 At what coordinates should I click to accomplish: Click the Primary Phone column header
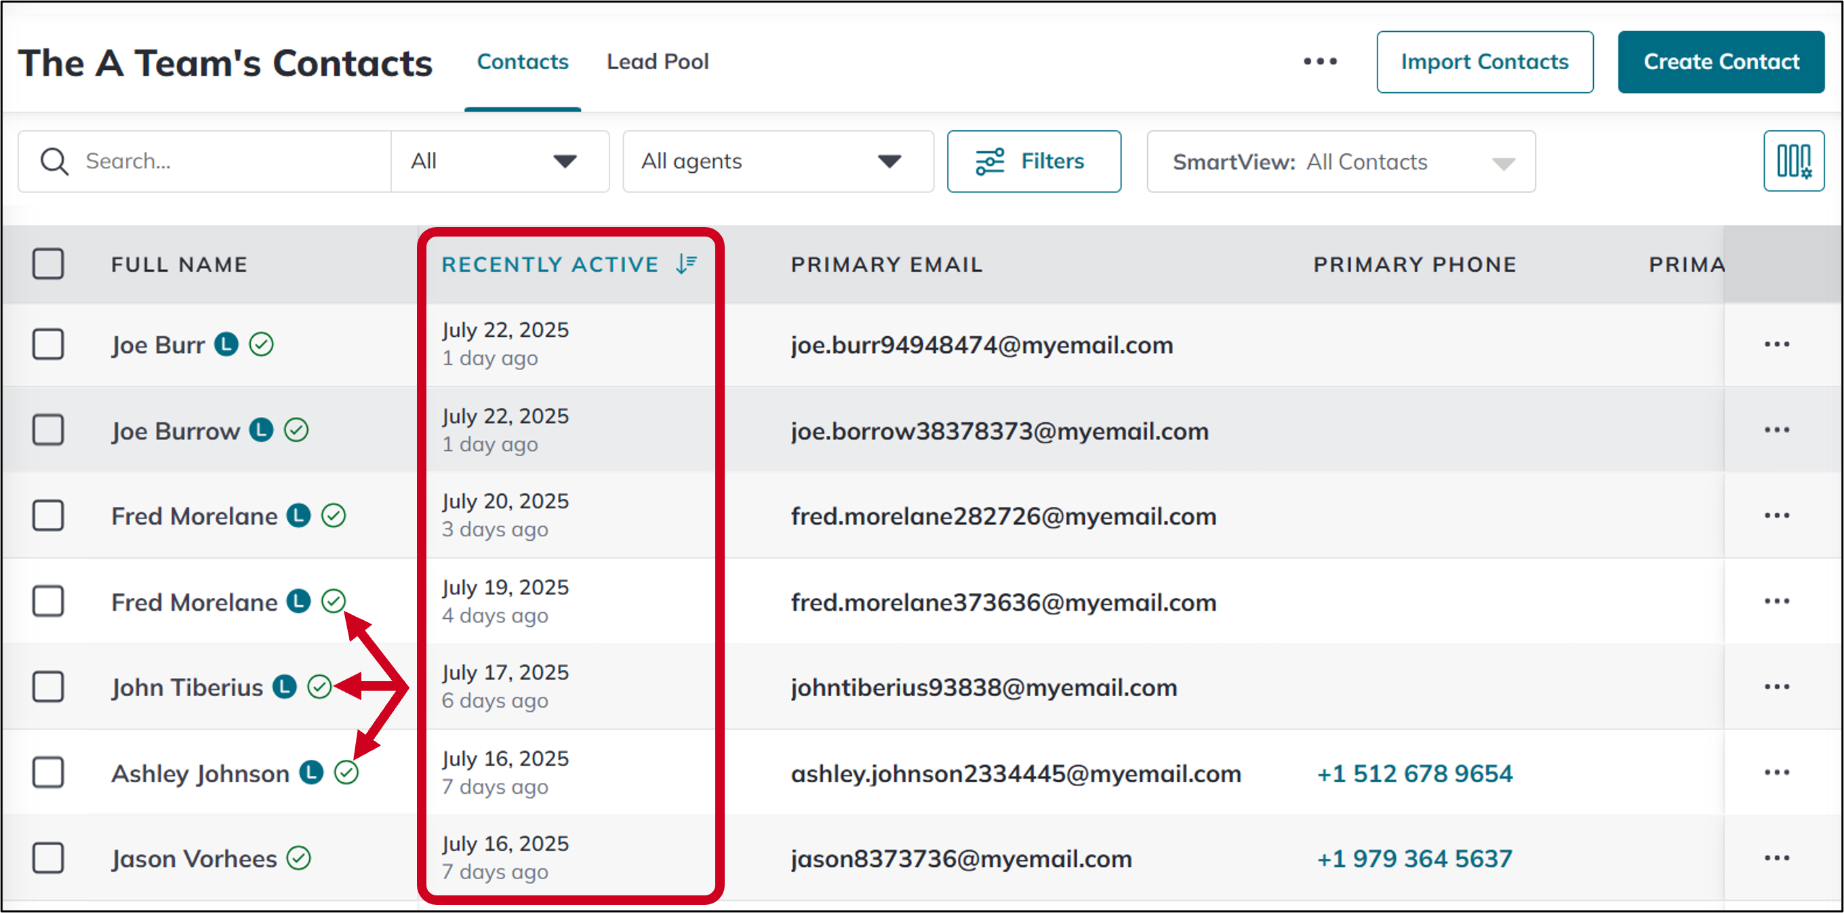click(x=1416, y=265)
